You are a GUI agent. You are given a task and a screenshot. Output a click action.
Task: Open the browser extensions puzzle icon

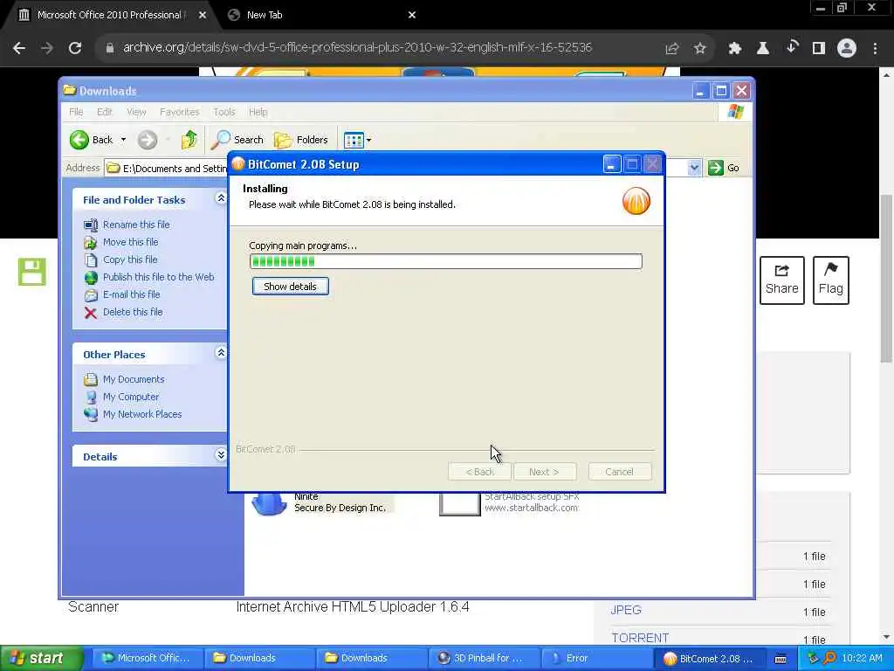point(734,49)
